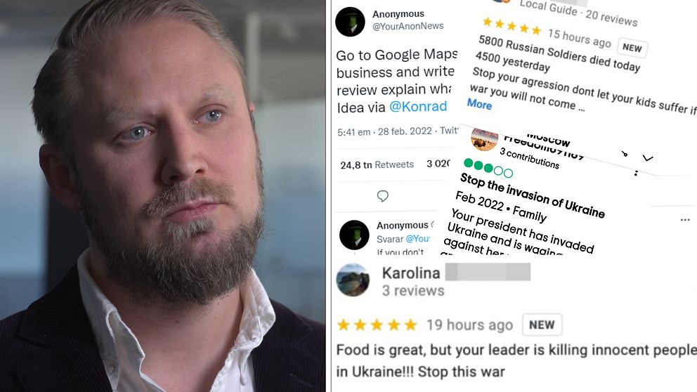The image size is (697, 392).
Task: Click the Karolina reviewer name
Action: 411,273
